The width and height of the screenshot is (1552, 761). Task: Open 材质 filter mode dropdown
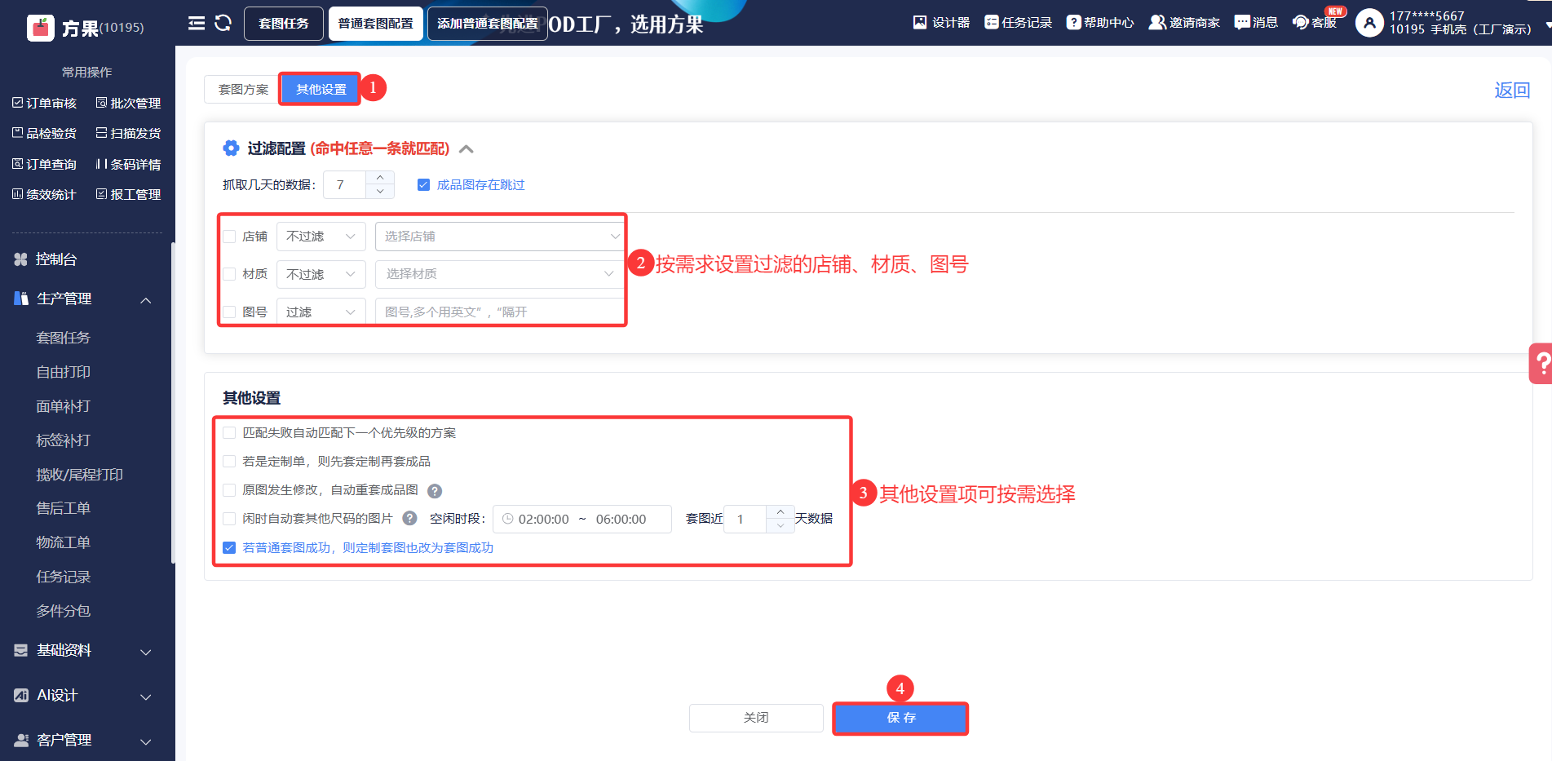tap(321, 274)
